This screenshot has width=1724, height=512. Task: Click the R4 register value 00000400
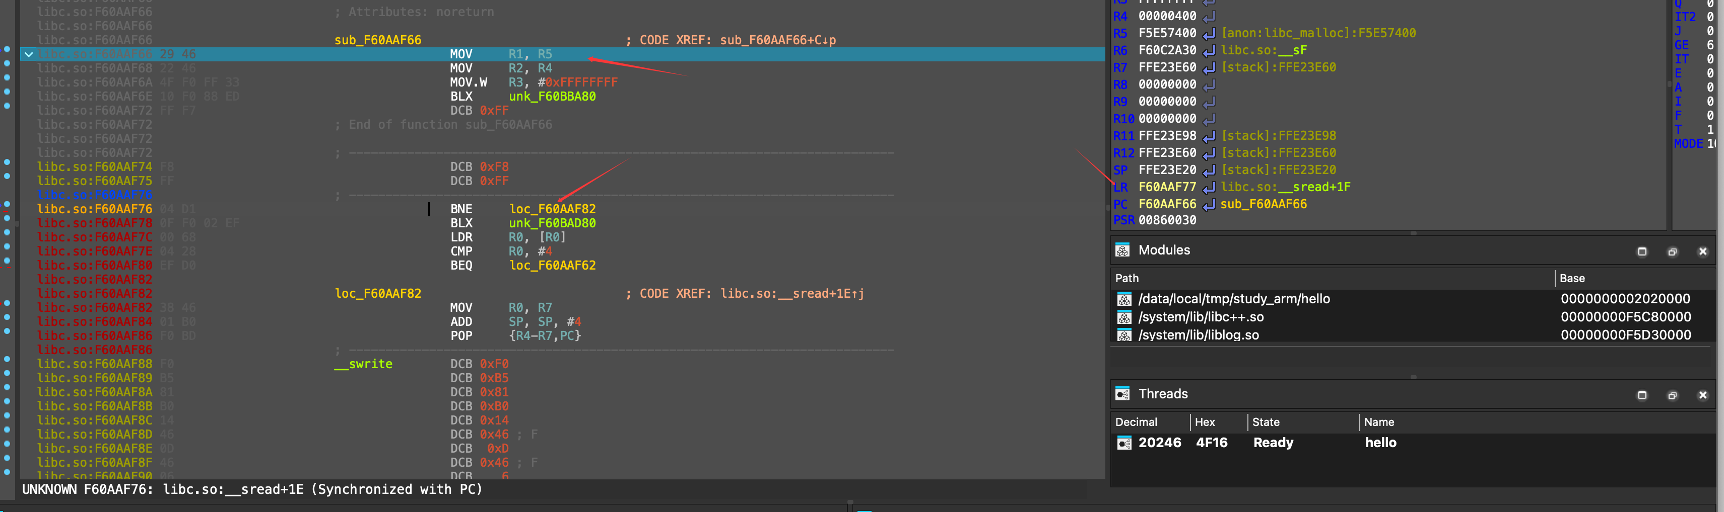click(x=1166, y=17)
